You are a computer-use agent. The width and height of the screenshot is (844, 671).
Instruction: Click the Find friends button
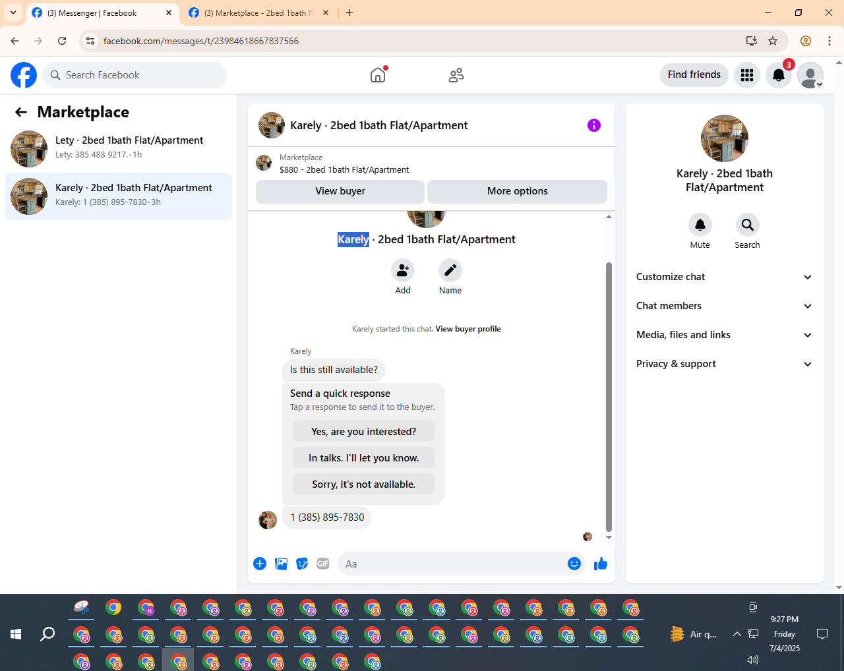694,74
